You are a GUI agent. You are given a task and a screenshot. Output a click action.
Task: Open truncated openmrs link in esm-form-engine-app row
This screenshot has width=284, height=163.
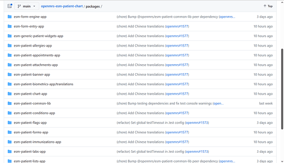[227, 16]
